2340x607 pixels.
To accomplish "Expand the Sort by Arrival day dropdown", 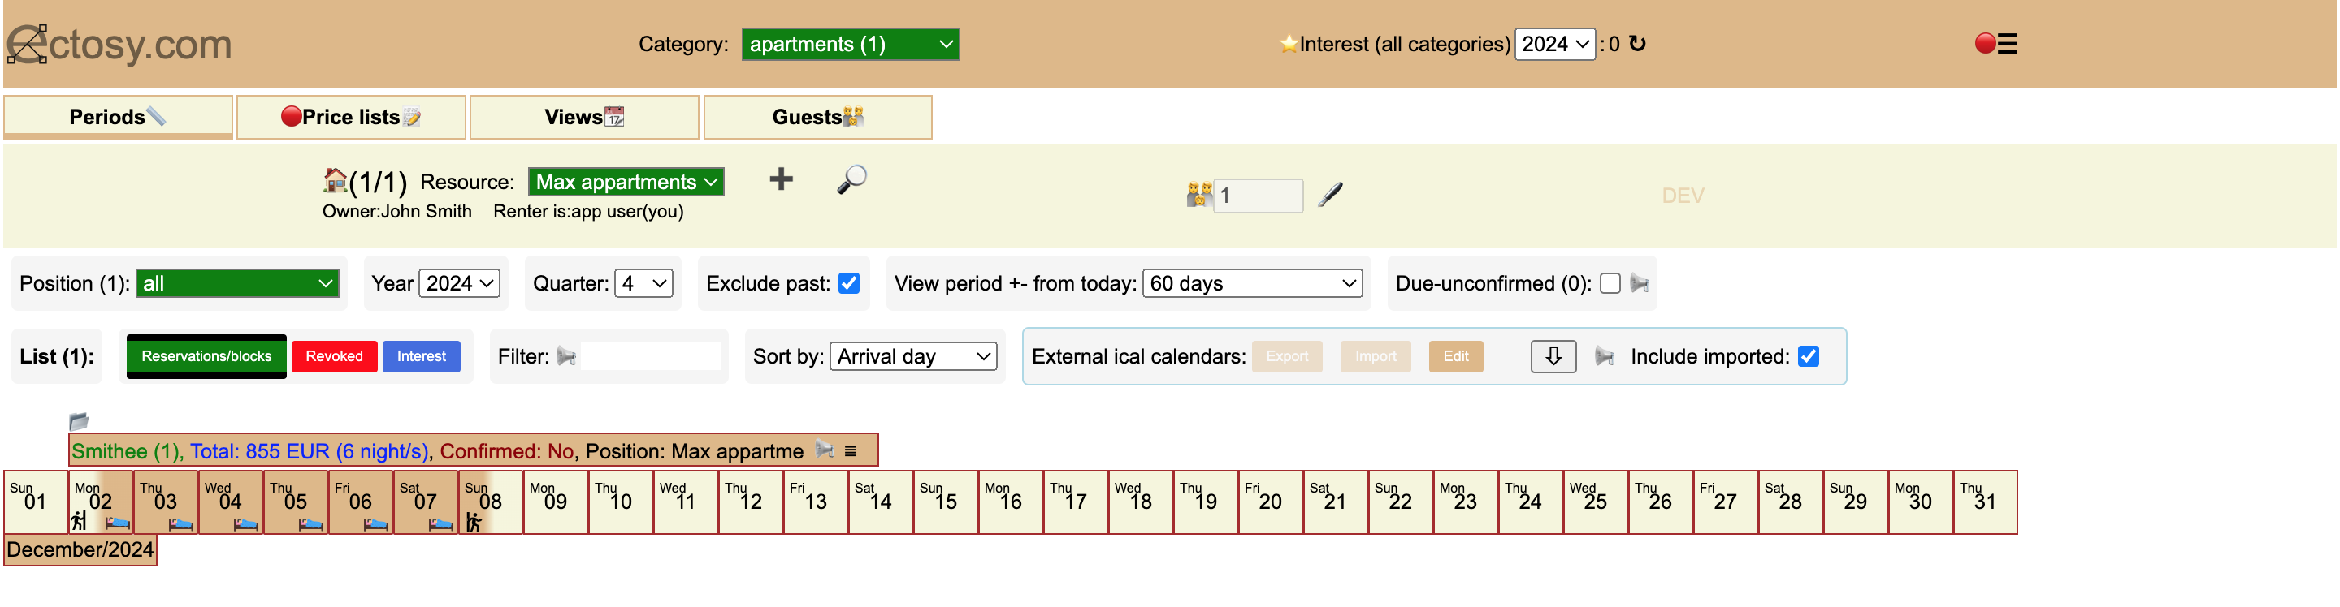I will pyautogui.click(x=913, y=355).
